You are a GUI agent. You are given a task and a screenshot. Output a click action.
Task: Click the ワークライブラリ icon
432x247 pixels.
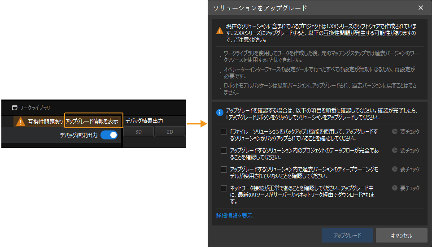15,108
